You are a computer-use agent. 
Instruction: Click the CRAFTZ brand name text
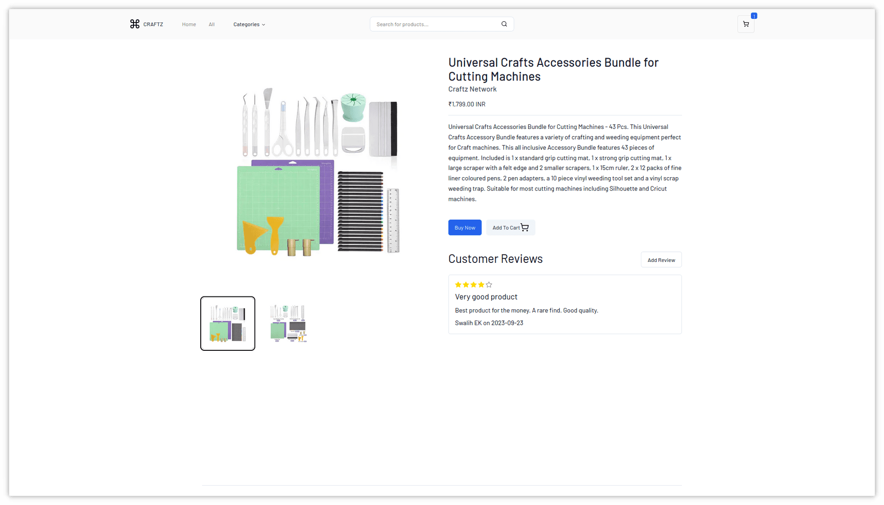[153, 24]
